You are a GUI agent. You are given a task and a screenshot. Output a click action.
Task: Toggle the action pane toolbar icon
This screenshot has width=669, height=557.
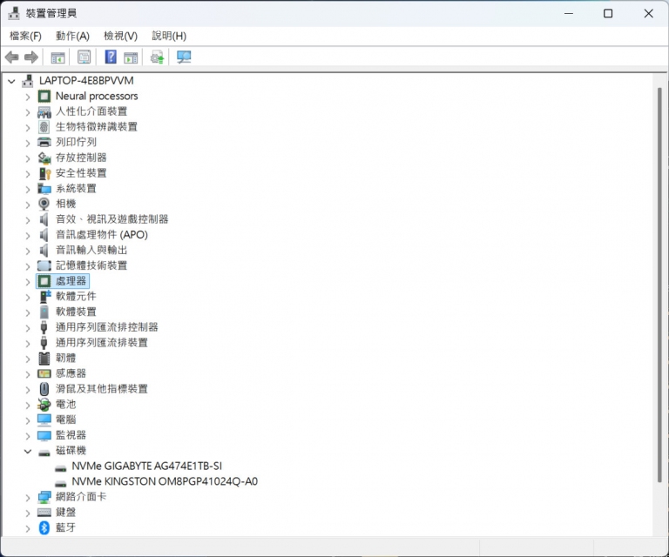(x=131, y=57)
